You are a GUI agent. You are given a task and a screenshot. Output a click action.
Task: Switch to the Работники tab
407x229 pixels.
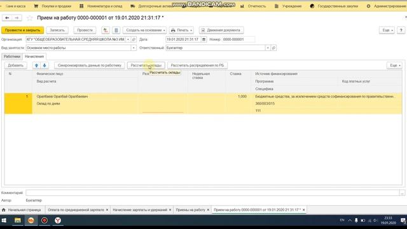point(12,57)
